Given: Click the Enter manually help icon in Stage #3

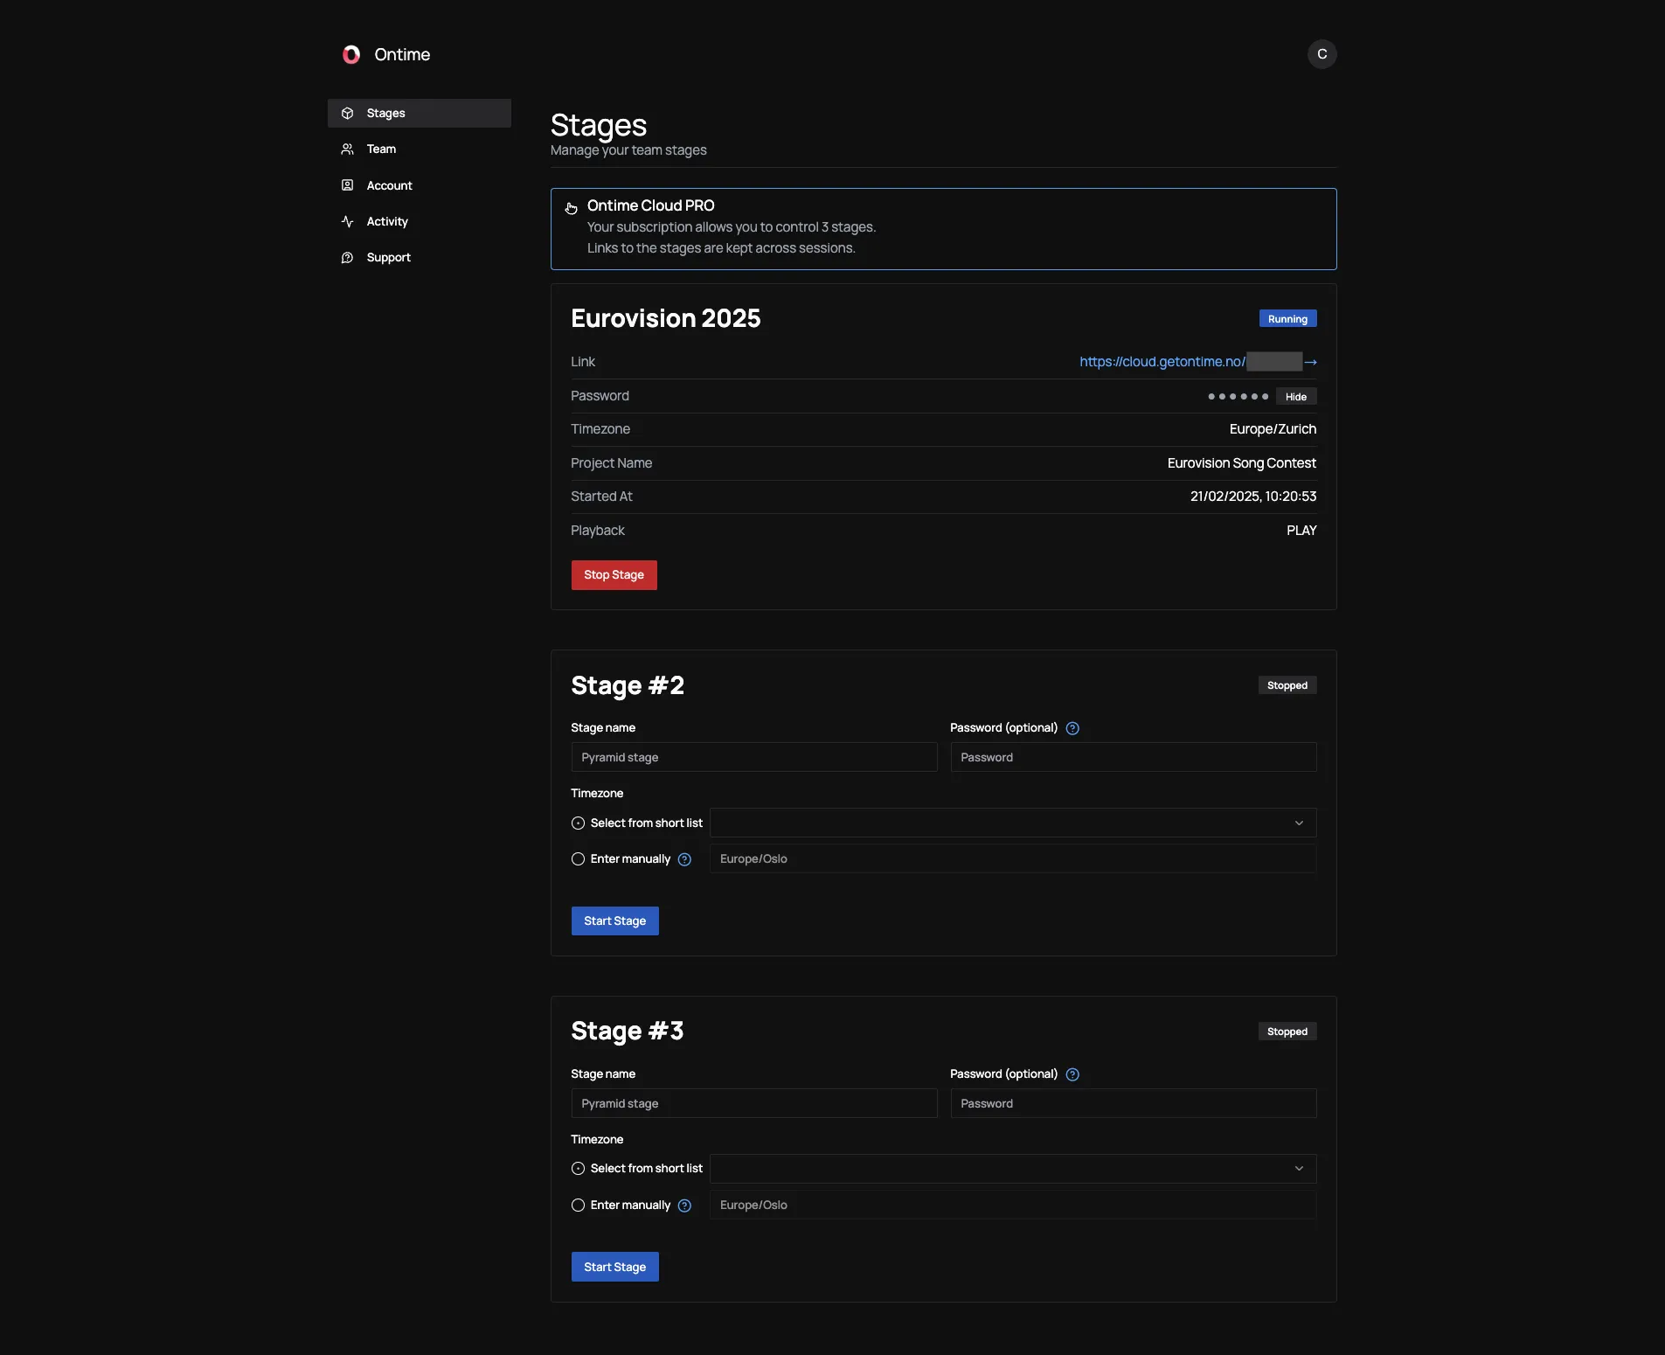Looking at the screenshot, I should pos(684,1205).
